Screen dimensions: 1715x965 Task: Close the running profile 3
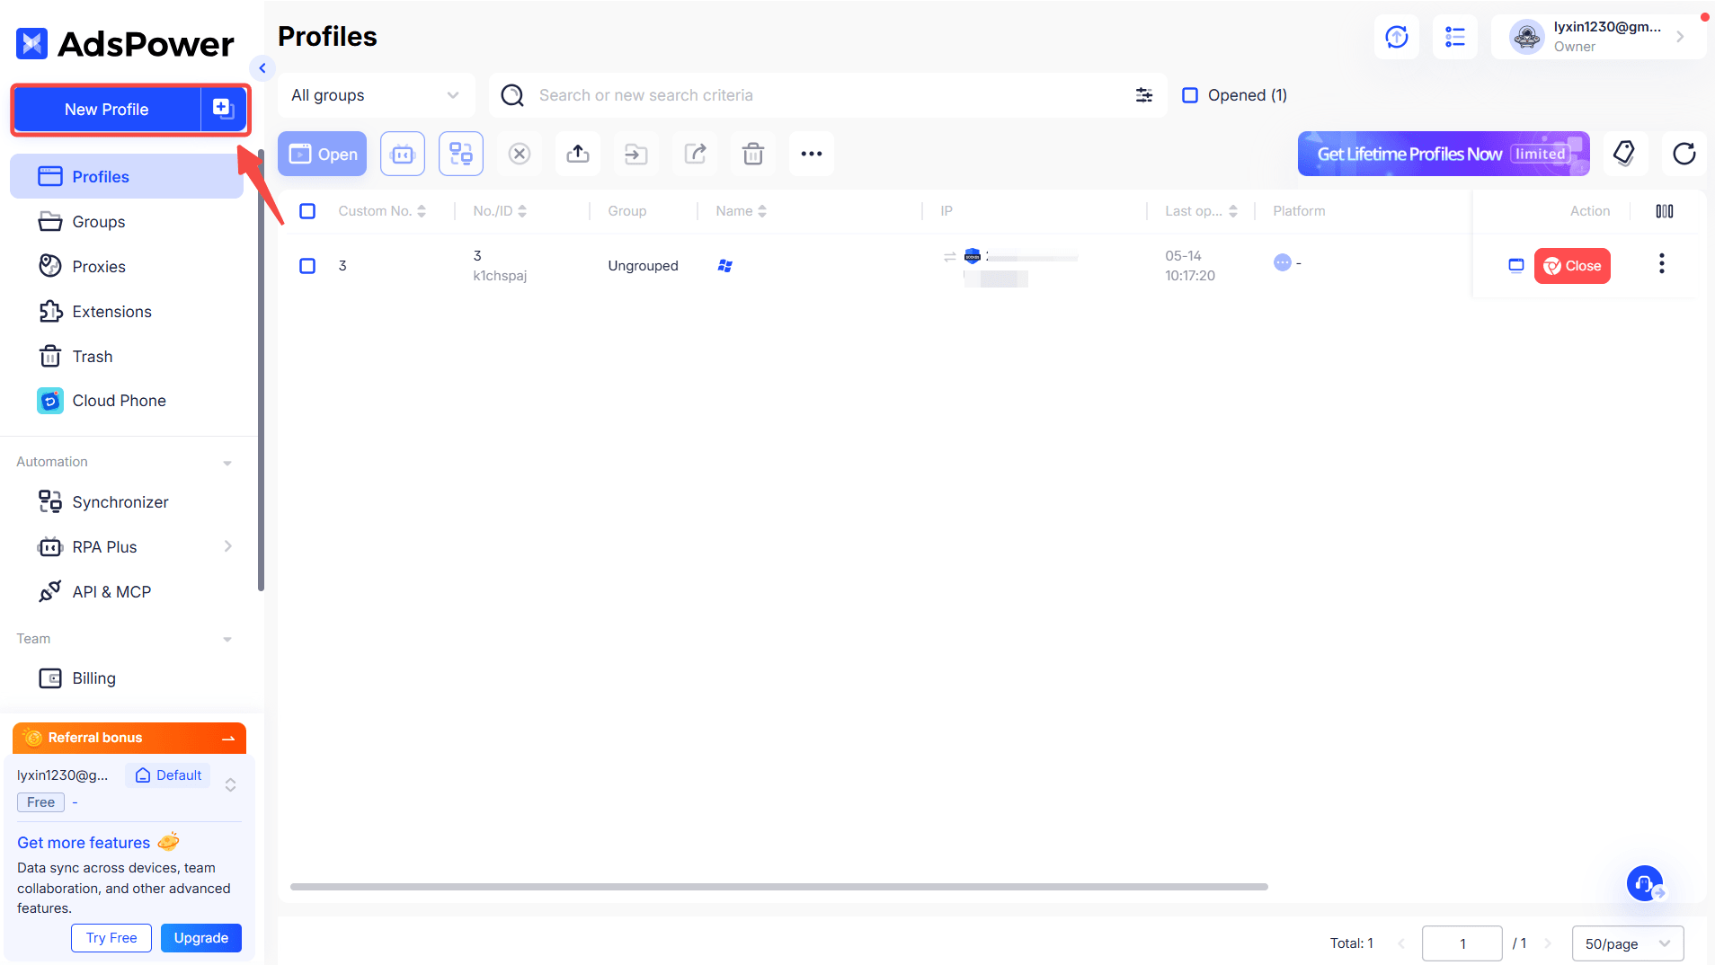(x=1572, y=266)
